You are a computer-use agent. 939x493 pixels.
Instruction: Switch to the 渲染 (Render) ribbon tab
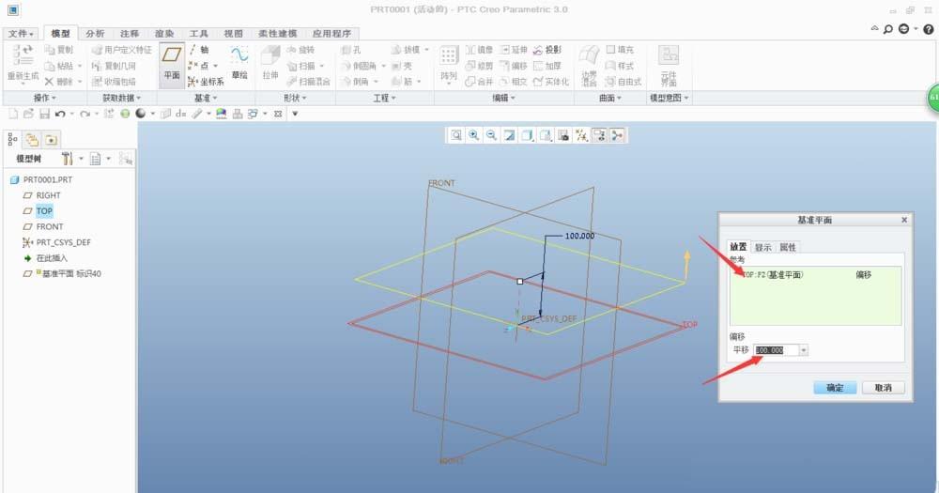tap(164, 34)
